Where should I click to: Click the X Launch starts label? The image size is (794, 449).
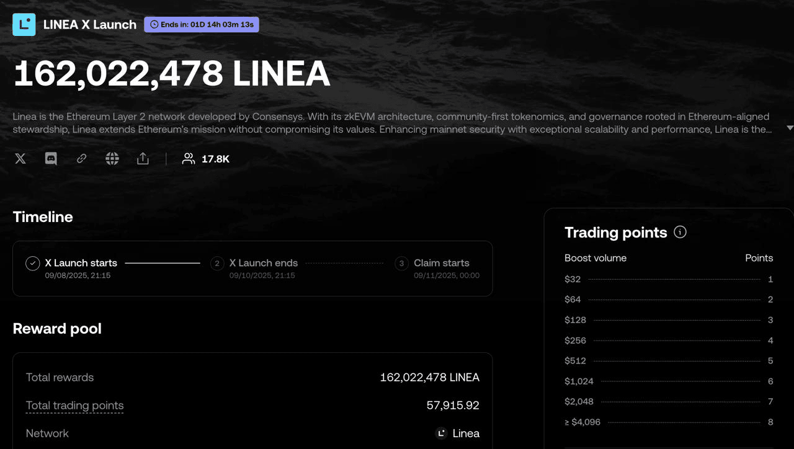pyautogui.click(x=81, y=263)
